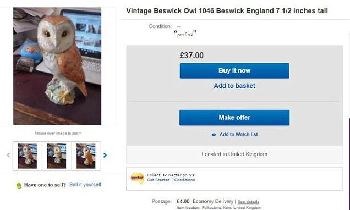Open postage See details link
The height and width of the screenshot is (210, 350).
tap(248, 202)
